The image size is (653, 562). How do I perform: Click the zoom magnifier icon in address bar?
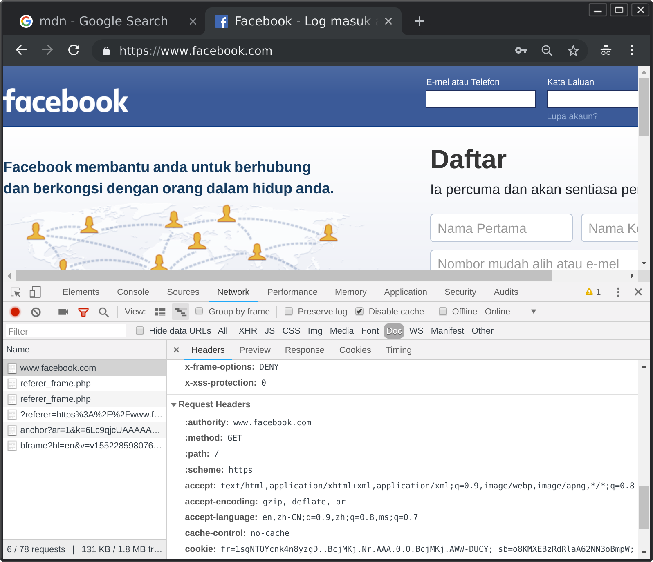tap(547, 50)
